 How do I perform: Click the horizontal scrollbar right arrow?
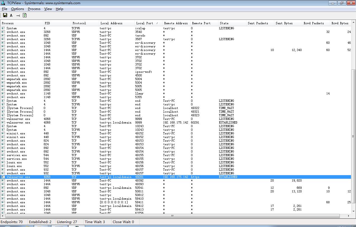coord(349,216)
